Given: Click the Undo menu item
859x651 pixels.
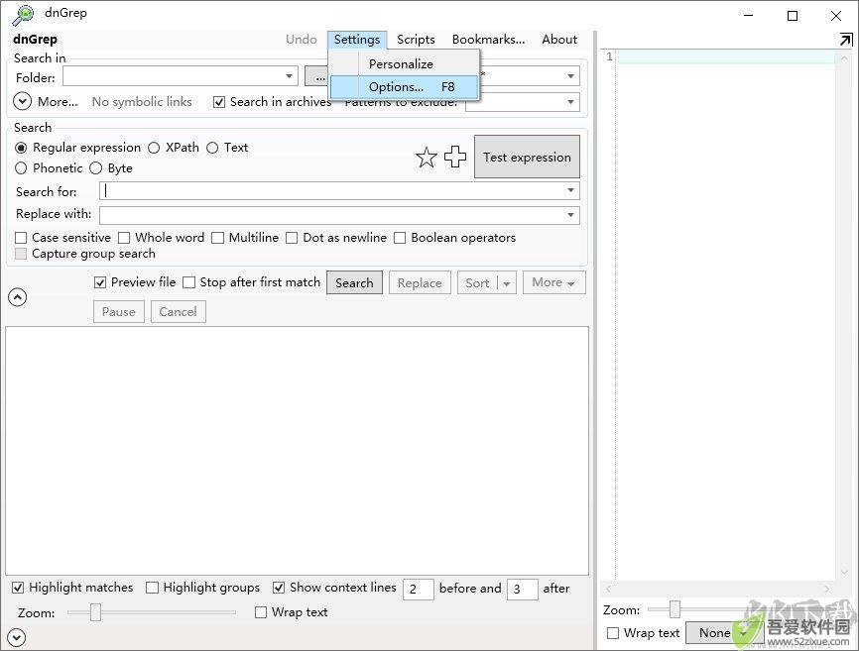Looking at the screenshot, I should point(302,40).
